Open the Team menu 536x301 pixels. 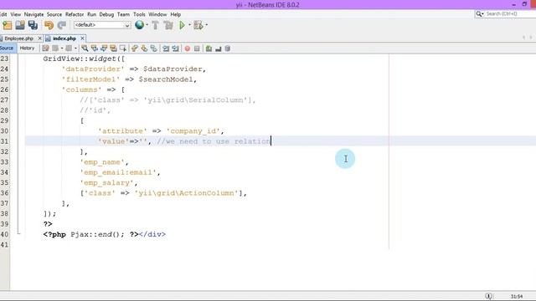(123, 14)
